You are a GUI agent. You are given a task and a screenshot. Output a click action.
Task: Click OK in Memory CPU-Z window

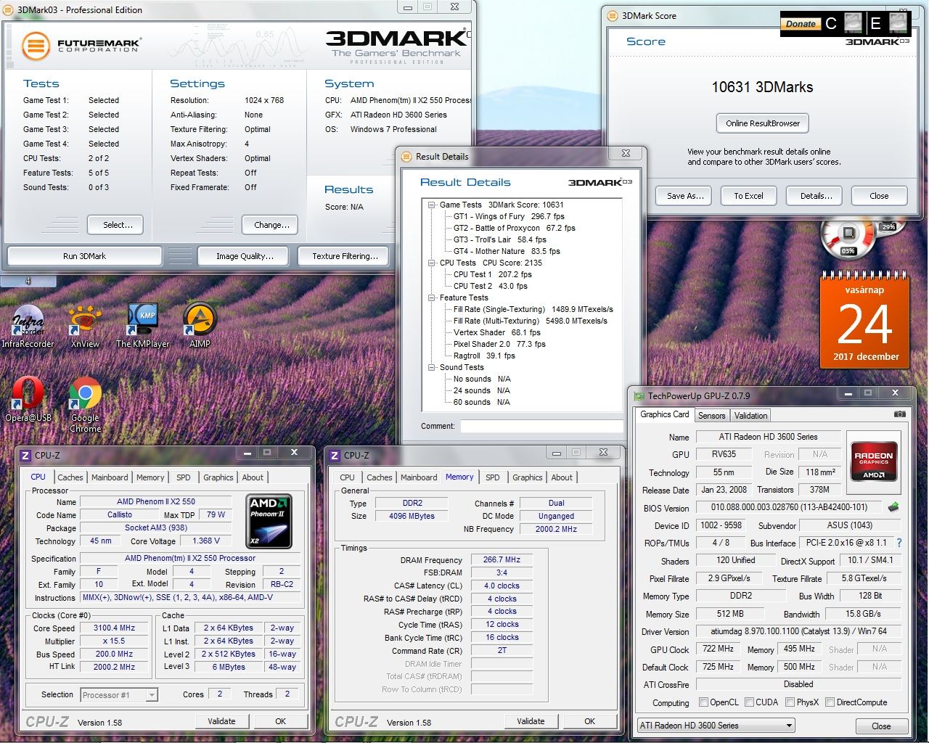(589, 721)
